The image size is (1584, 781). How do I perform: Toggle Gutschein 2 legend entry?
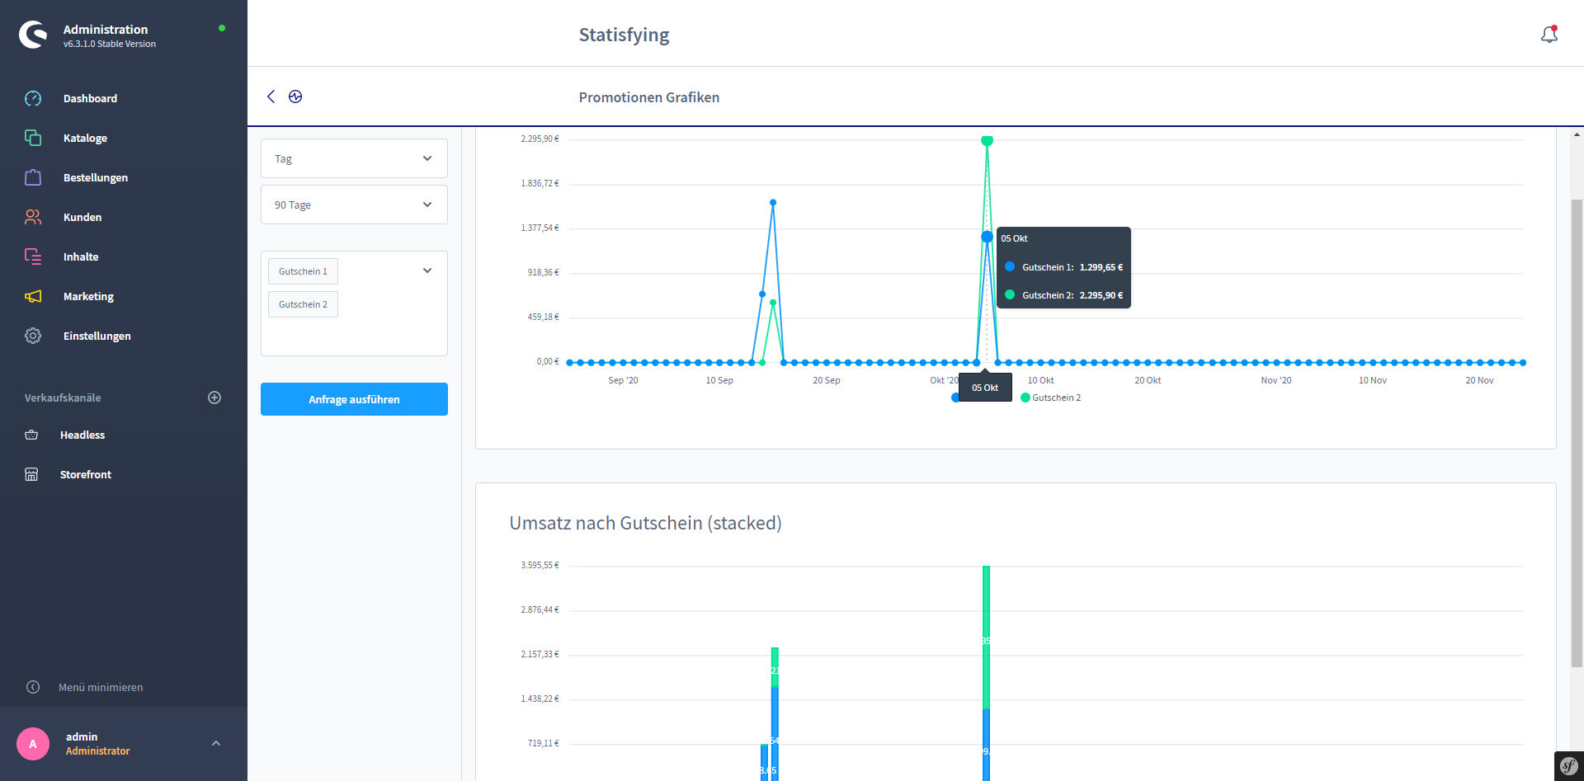click(x=1050, y=398)
